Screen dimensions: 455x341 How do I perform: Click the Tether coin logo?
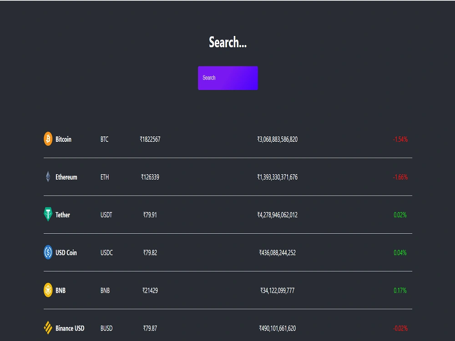pos(48,214)
